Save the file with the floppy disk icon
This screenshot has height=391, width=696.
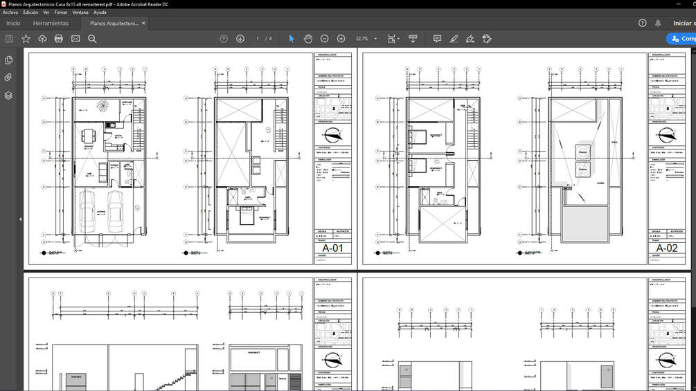(x=9, y=39)
